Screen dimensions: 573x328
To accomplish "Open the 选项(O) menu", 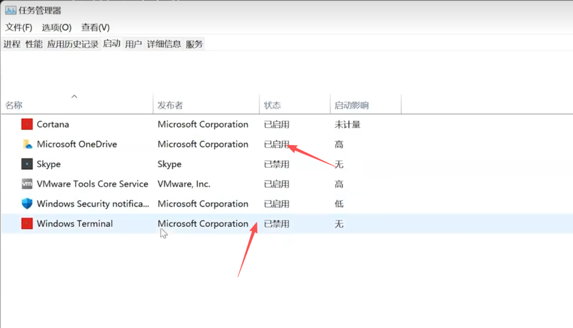I will (57, 27).
